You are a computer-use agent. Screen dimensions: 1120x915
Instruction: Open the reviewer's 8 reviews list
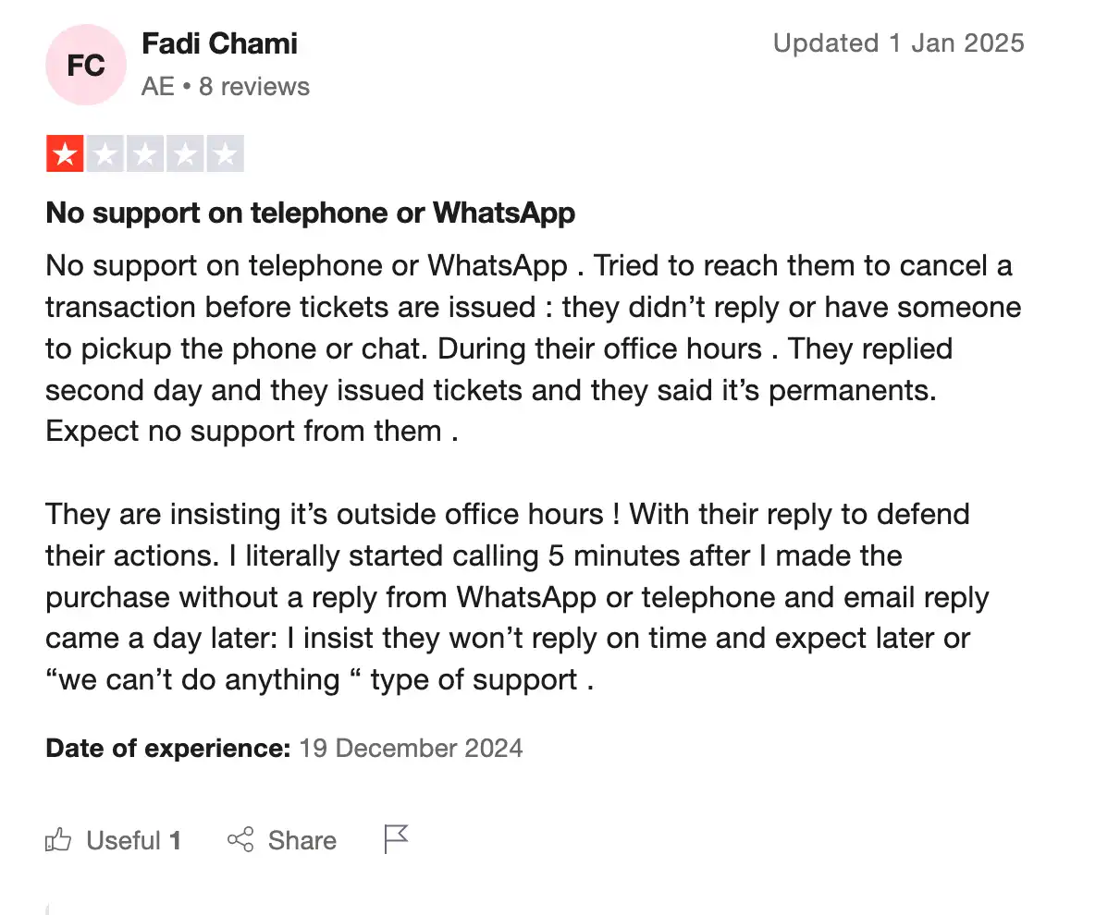(x=253, y=86)
